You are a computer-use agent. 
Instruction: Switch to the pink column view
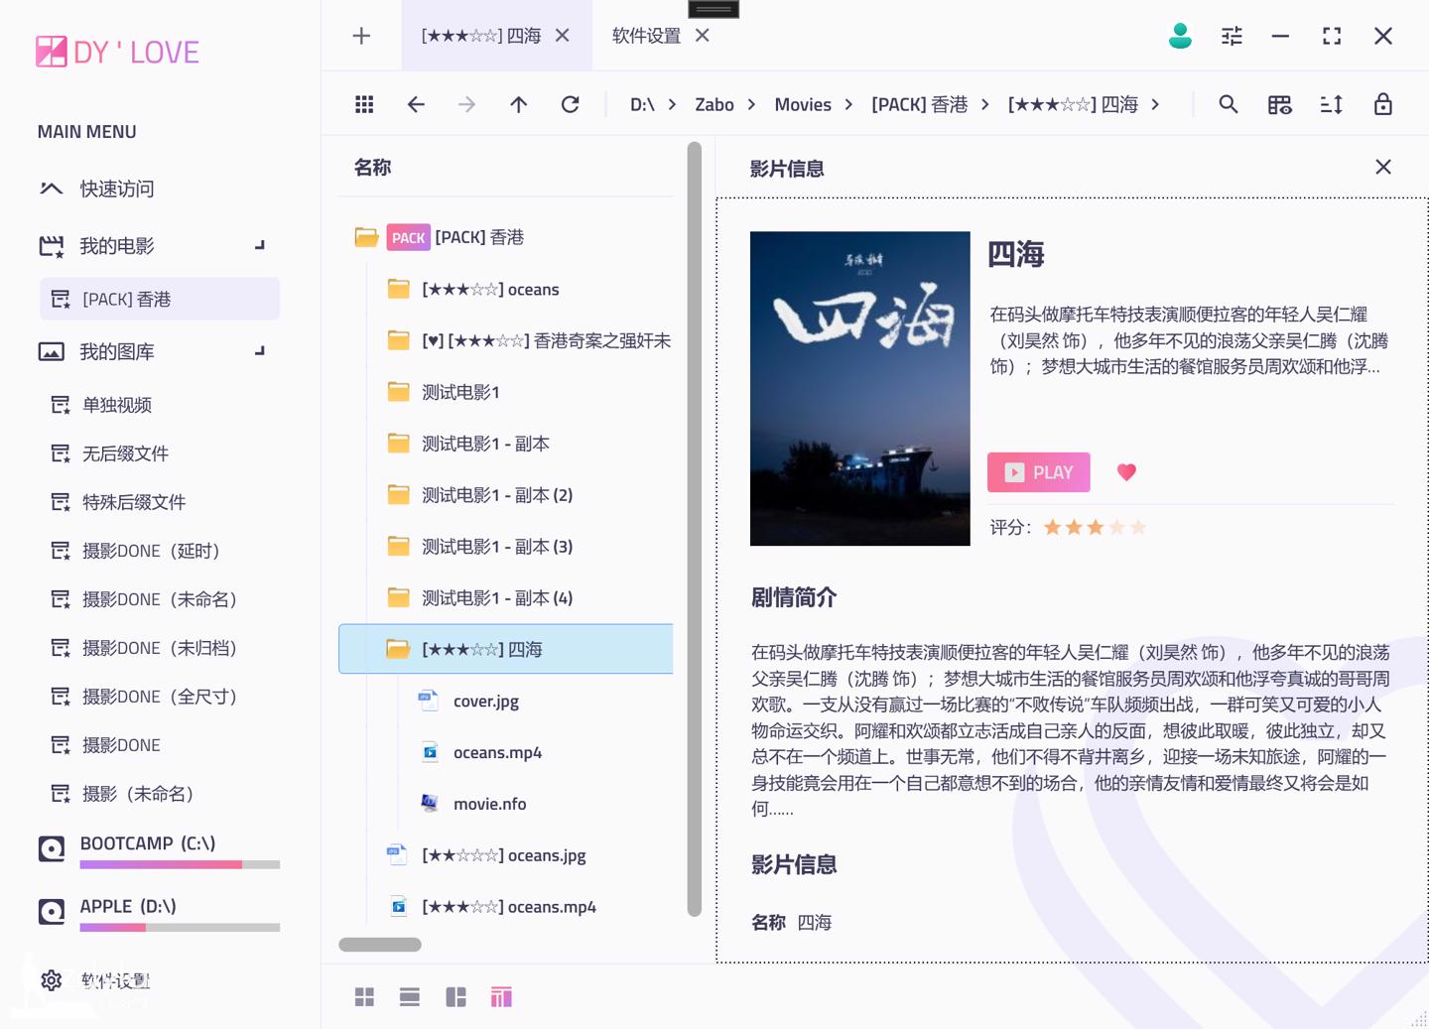[x=501, y=997]
